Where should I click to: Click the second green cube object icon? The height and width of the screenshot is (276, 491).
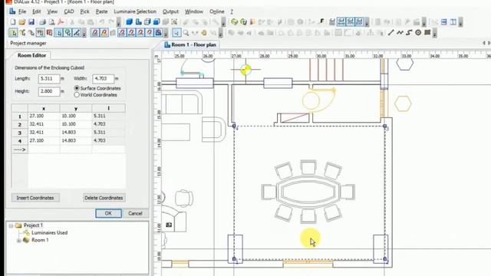[243, 22]
